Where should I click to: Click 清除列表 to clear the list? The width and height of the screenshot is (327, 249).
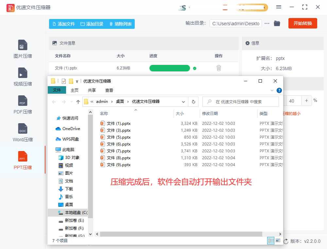coord(121,24)
